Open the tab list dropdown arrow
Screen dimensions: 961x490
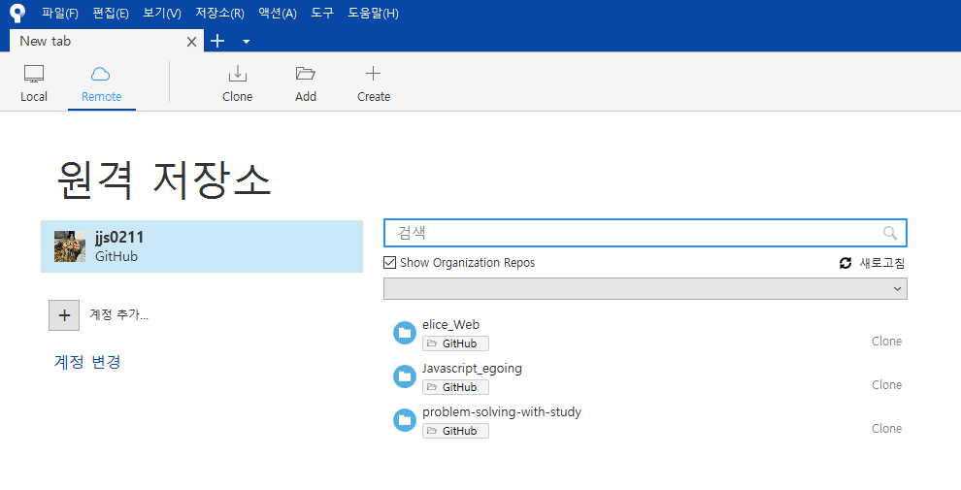246,42
